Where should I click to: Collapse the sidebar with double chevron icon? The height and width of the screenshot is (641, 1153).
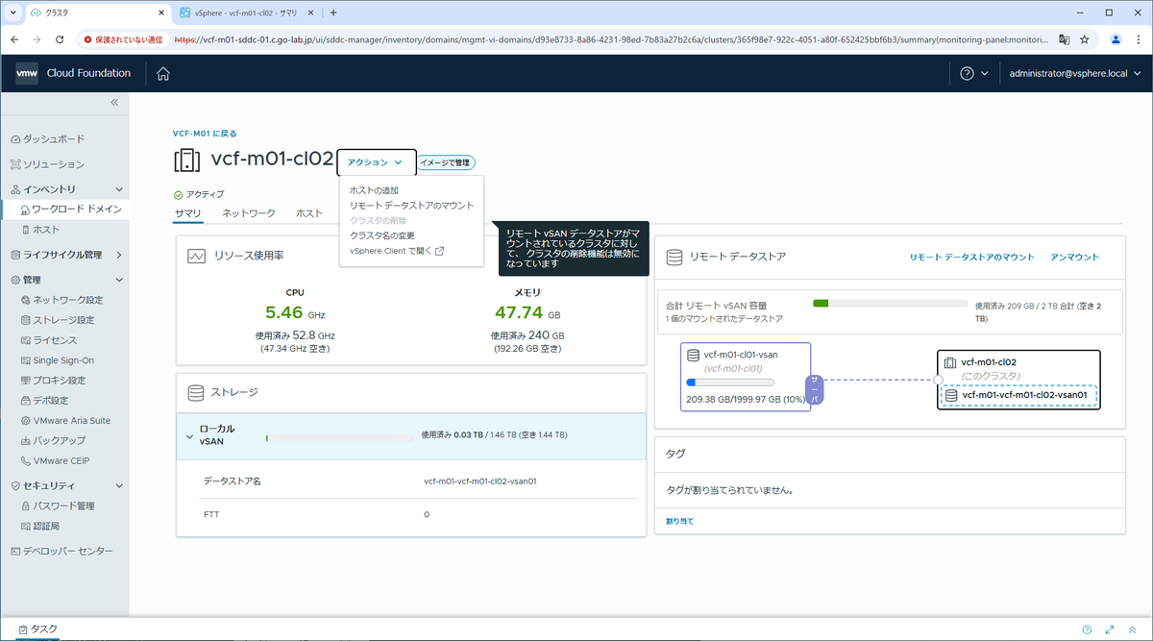click(113, 102)
